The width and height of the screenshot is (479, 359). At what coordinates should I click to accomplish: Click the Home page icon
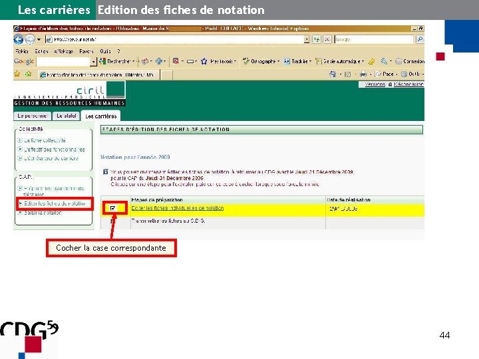(x=333, y=74)
